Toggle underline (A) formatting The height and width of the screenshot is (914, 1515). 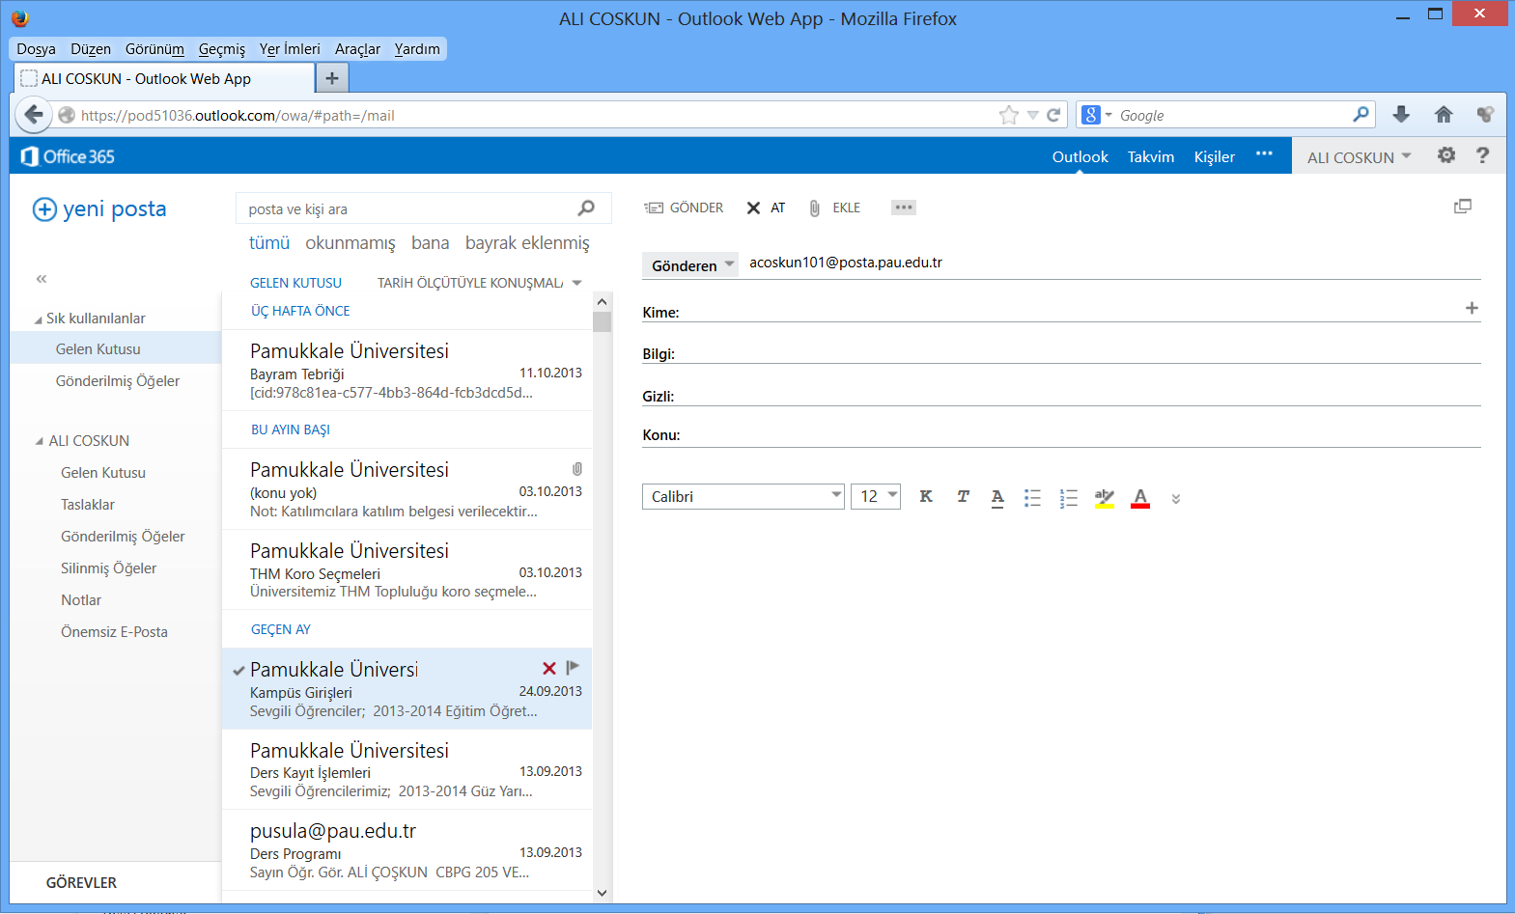[997, 497]
